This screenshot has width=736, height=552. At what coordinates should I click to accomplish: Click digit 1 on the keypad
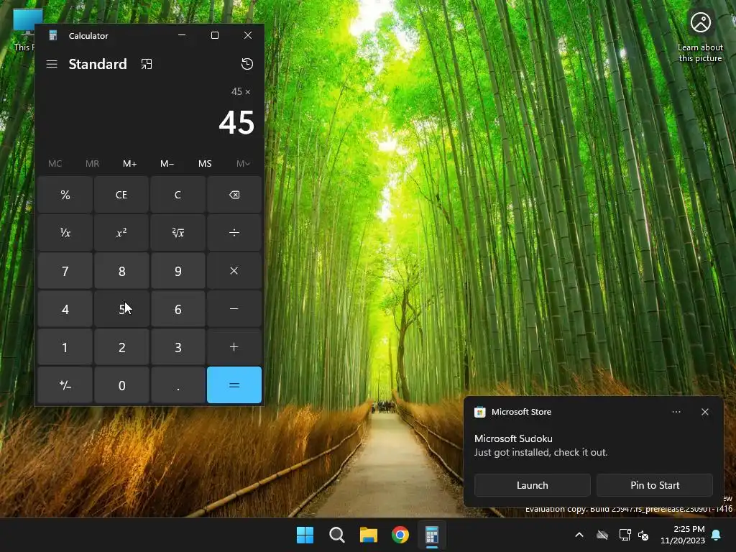[x=65, y=347]
